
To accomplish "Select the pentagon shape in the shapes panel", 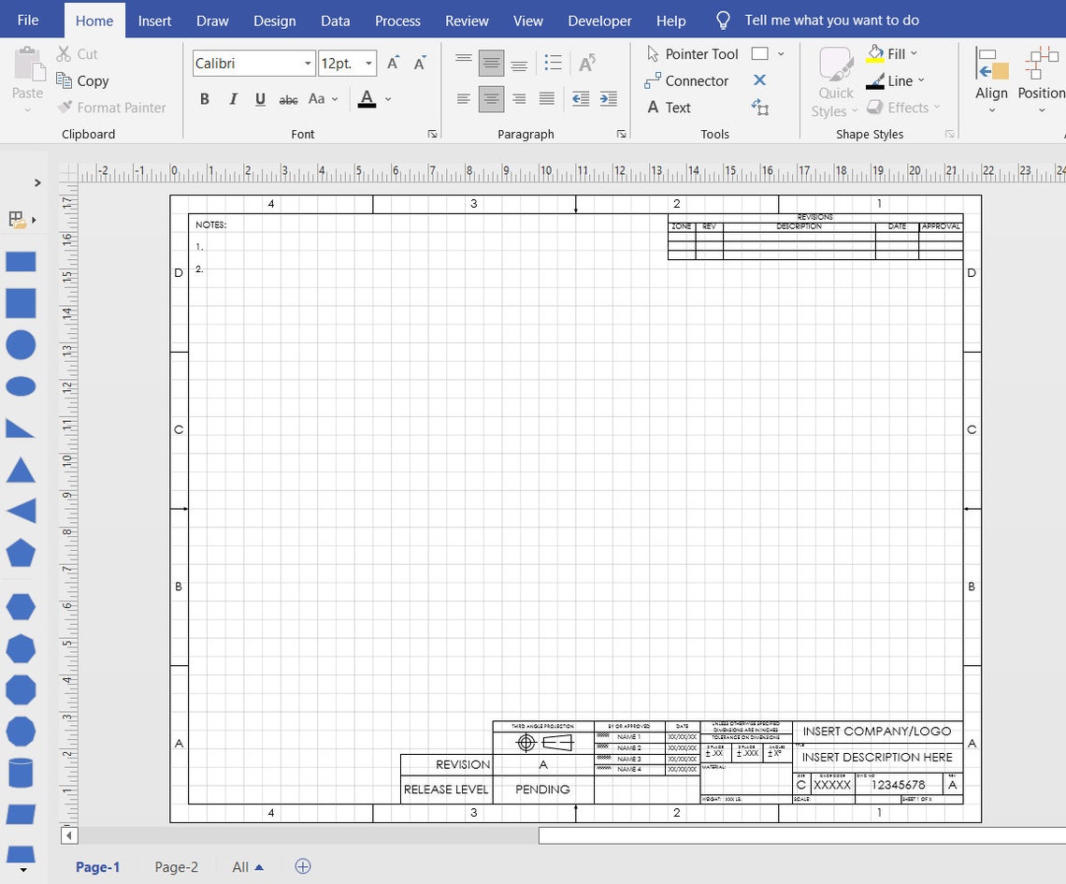I will (x=21, y=554).
